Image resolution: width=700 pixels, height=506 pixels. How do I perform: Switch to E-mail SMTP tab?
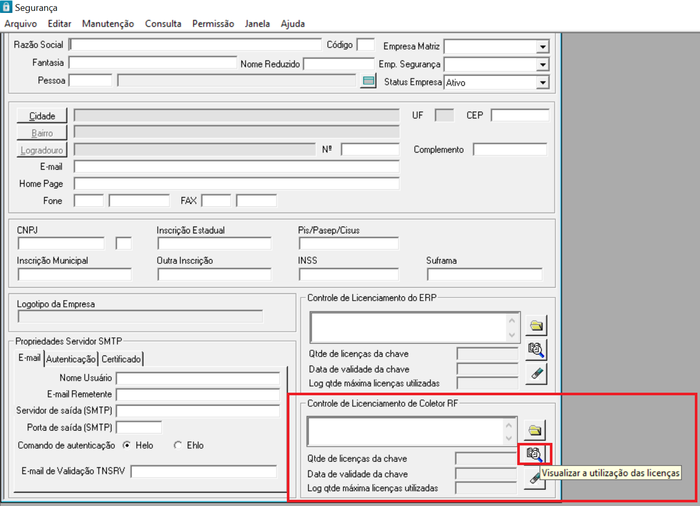tap(30, 358)
